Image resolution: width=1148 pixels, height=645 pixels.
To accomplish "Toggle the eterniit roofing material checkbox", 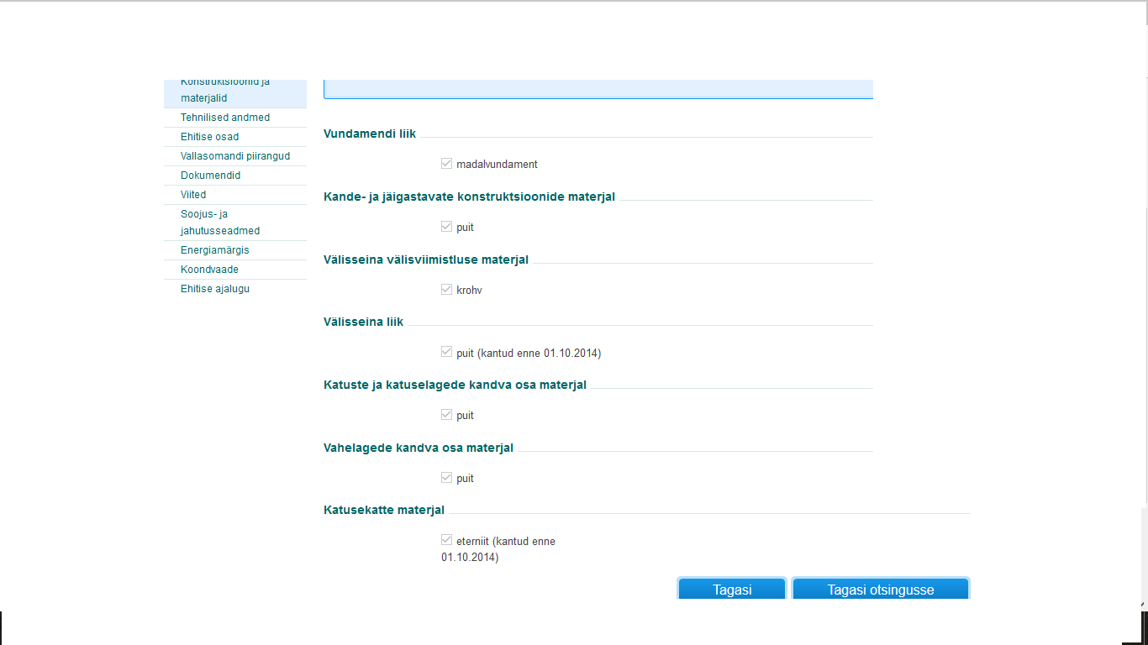I will (447, 541).
